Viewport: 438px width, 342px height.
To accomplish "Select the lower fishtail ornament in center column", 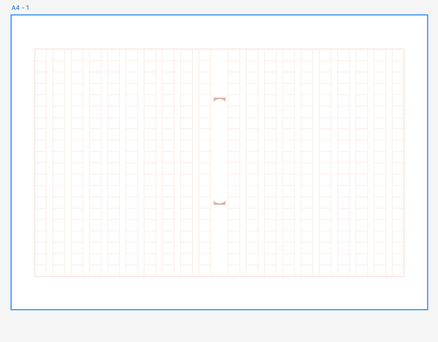I will point(220,202).
